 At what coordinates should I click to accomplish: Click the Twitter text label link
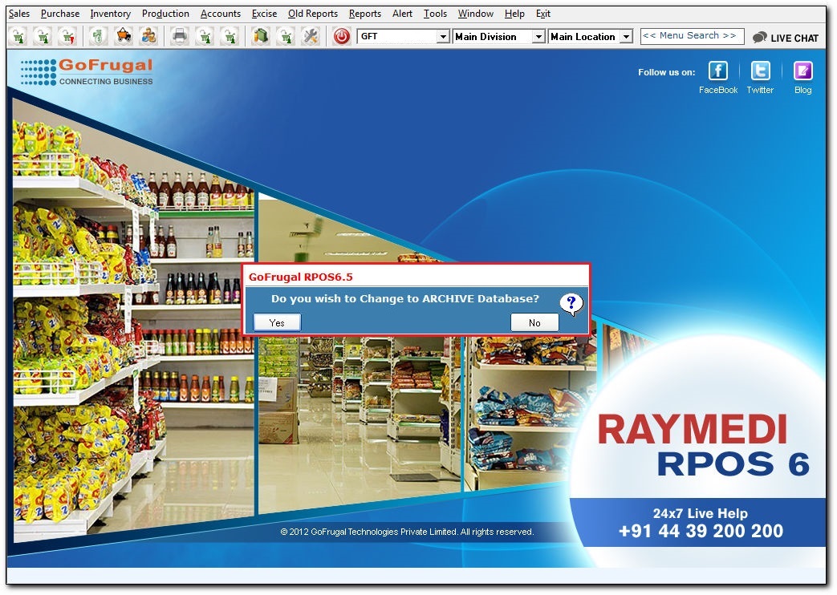coord(760,90)
